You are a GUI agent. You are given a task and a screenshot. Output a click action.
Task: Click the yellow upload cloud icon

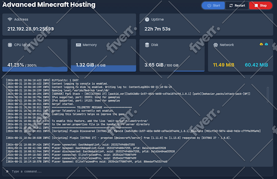261,44
